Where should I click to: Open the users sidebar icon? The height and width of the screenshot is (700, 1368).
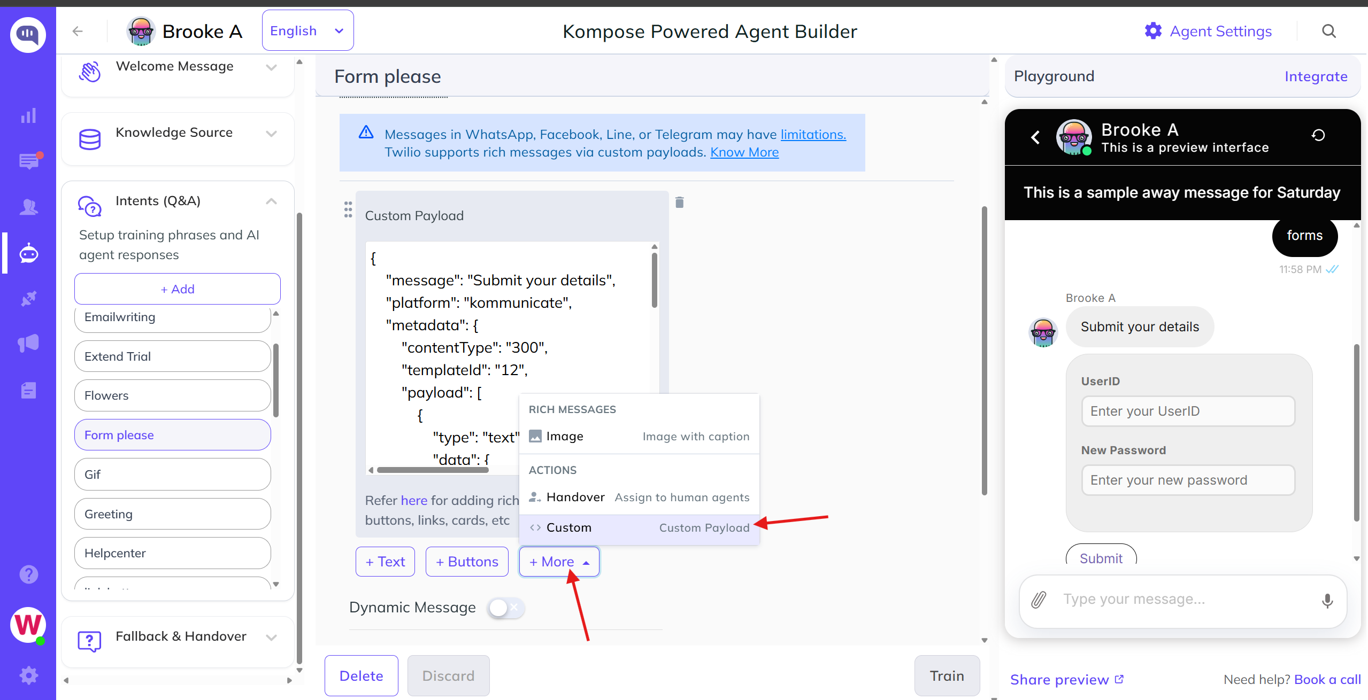pyautogui.click(x=28, y=207)
